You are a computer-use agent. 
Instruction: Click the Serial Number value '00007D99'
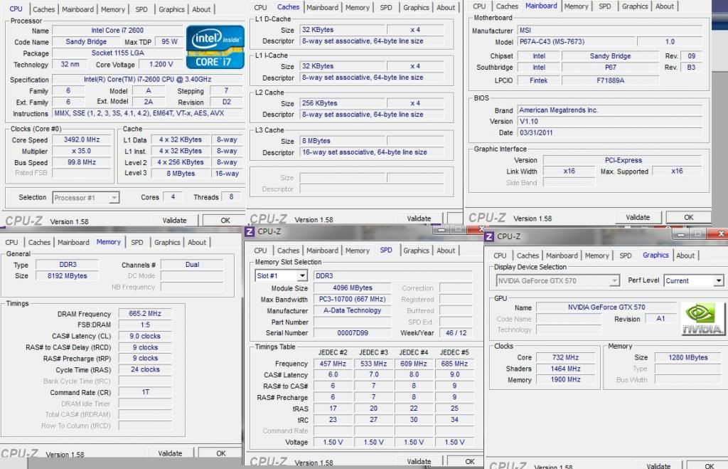pos(353,333)
